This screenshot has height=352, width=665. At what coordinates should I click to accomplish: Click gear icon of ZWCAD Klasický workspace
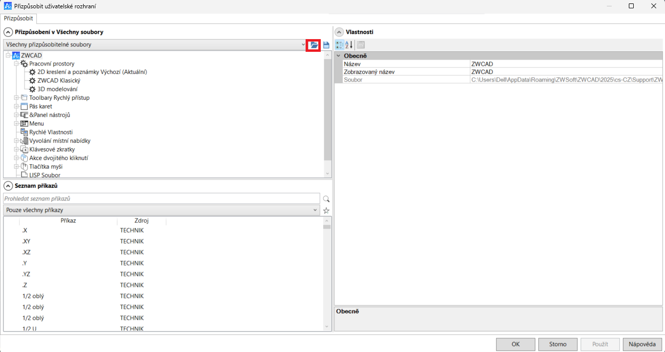33,81
